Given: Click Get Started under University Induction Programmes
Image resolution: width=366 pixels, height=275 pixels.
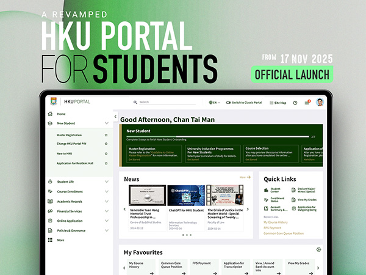Looking at the screenshot, I should [193, 159].
